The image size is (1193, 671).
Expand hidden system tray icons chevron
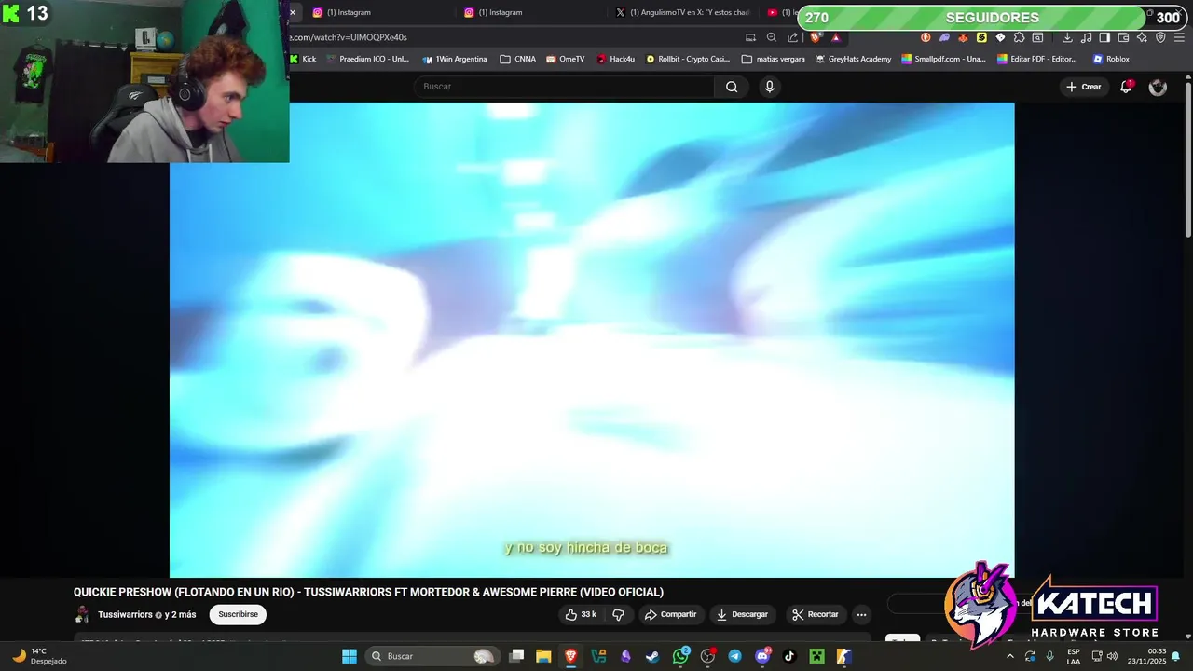tap(1009, 656)
